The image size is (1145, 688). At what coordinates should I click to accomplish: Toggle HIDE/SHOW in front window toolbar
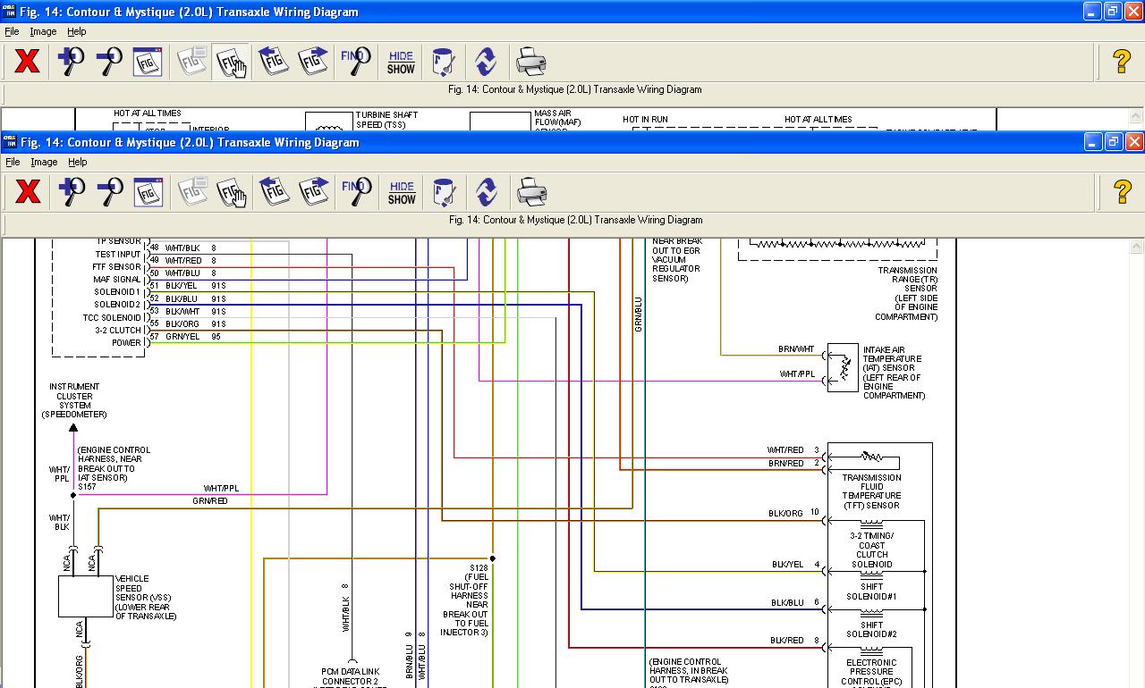(x=402, y=192)
